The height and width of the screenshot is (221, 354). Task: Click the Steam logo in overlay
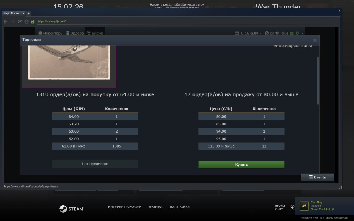(x=71, y=209)
